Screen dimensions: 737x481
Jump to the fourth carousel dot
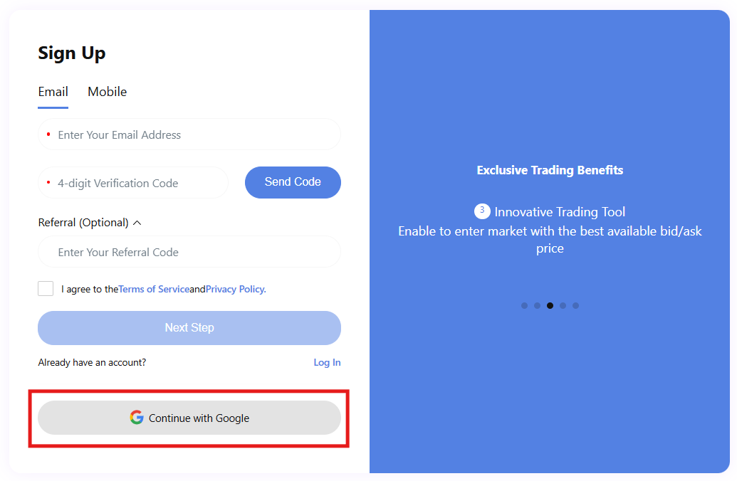point(563,306)
